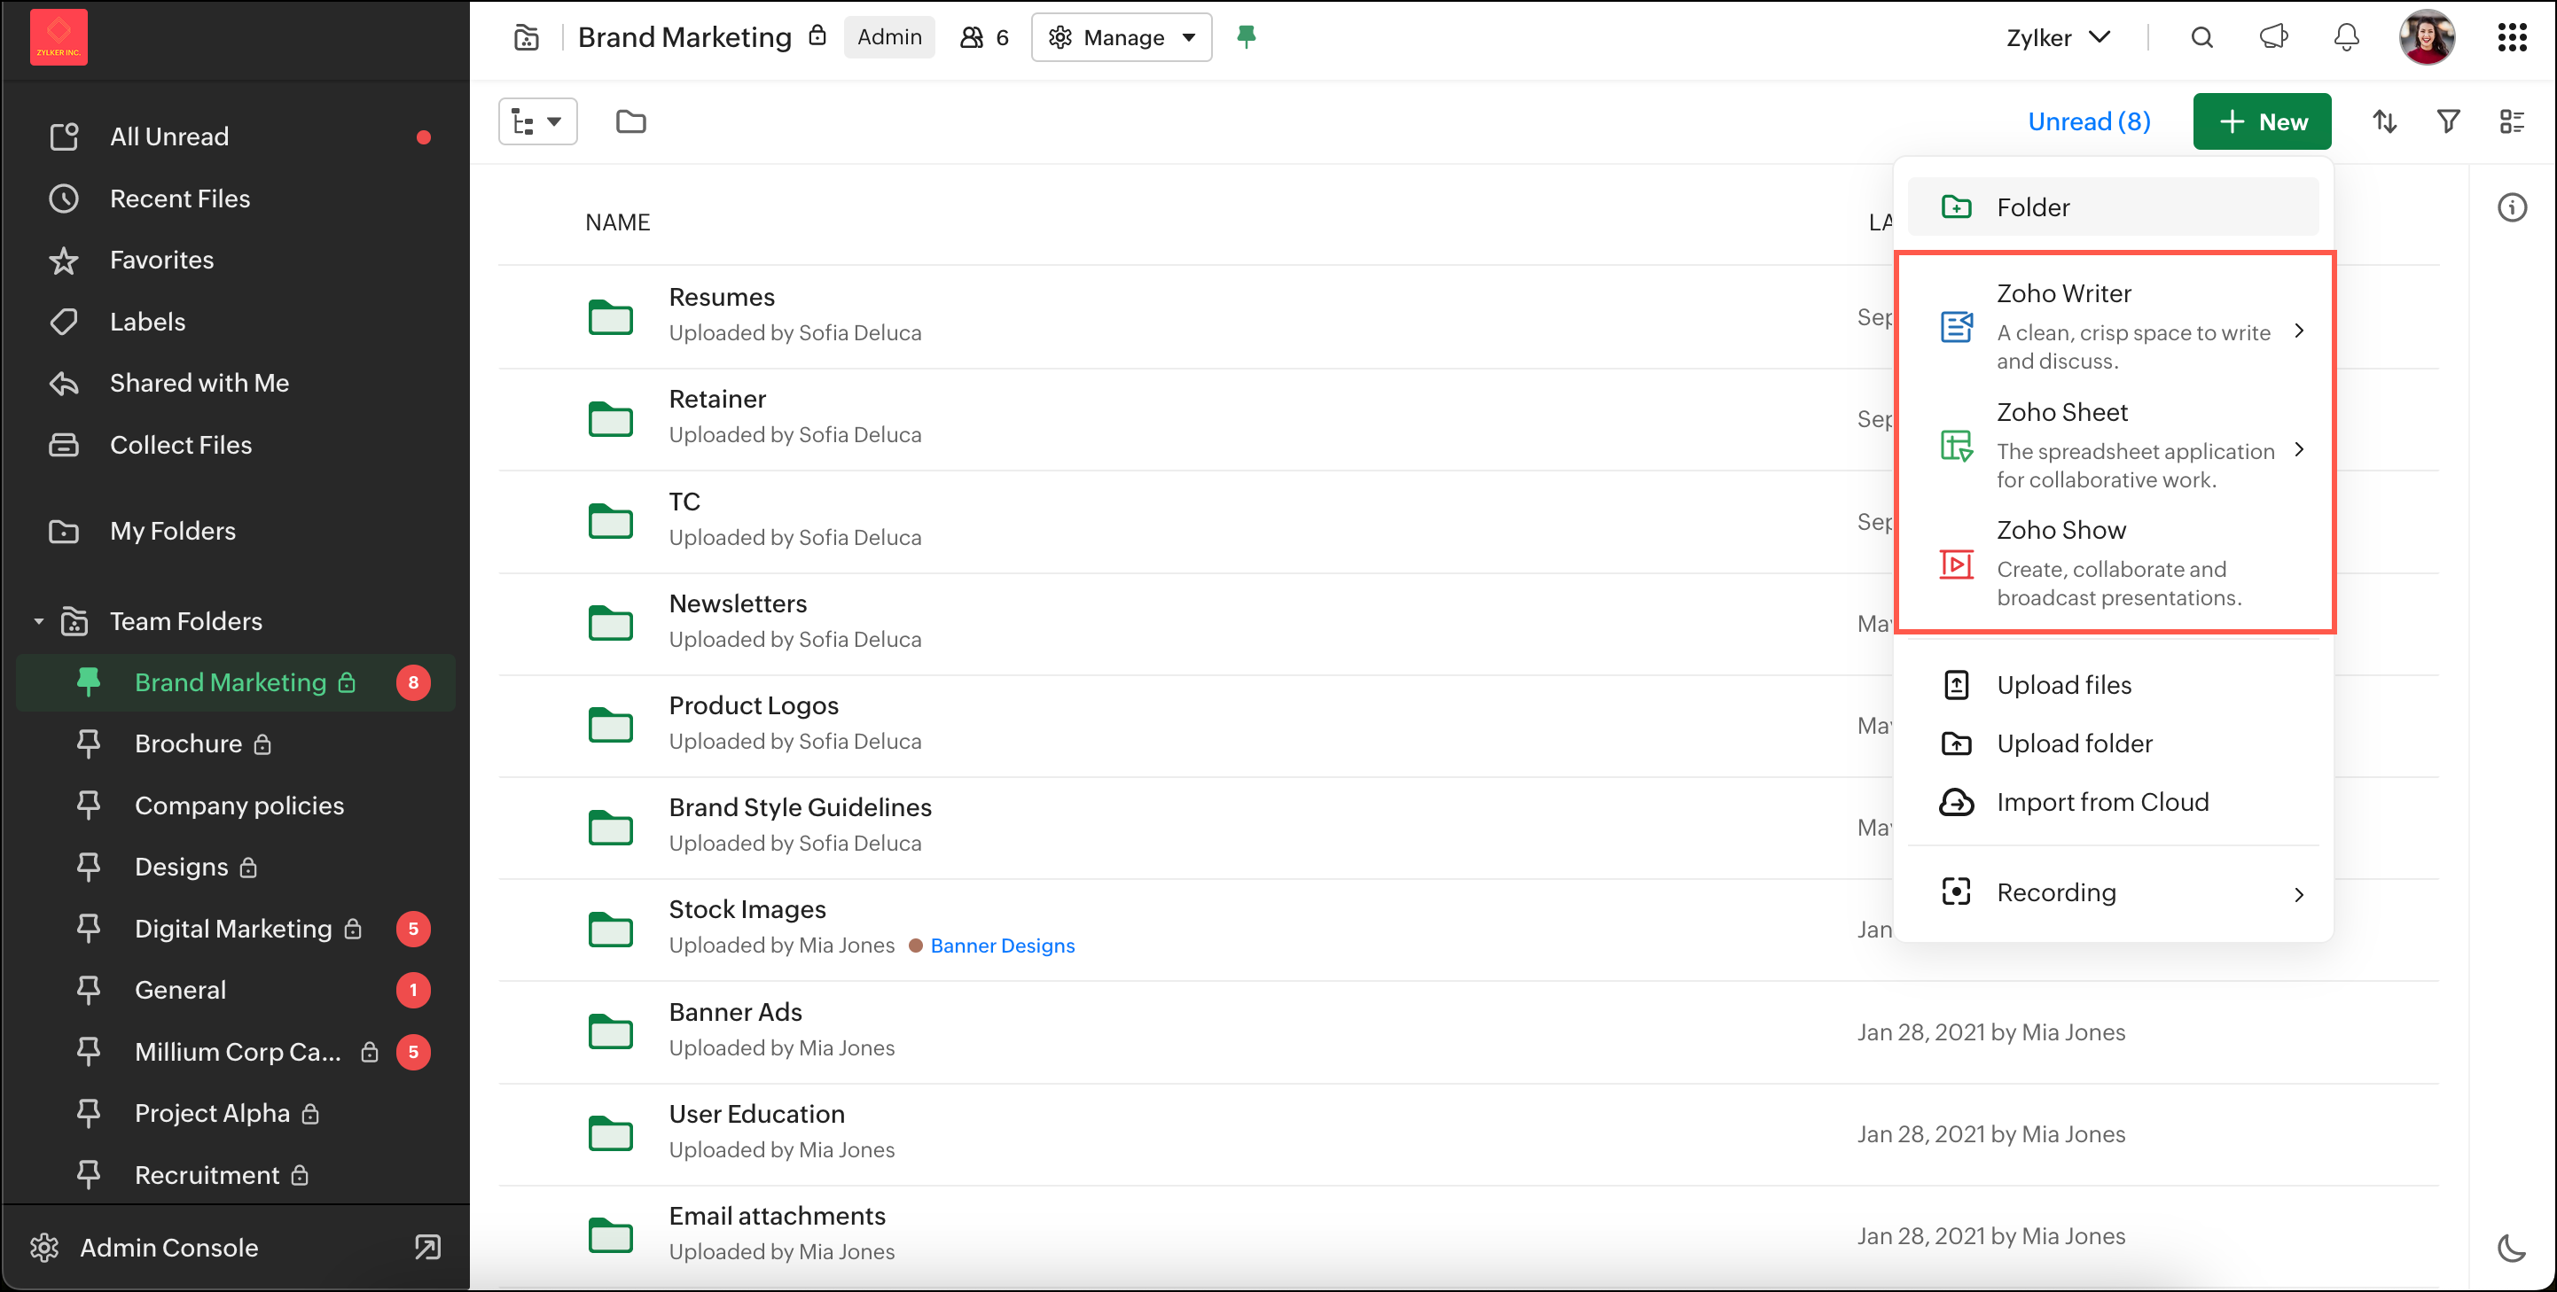Open the announcements megaphone icon
This screenshot has width=2557, height=1292.
(2273, 38)
